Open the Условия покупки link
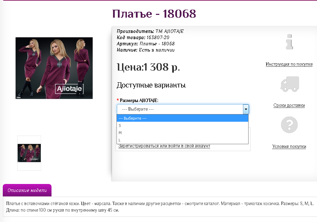 289,147
